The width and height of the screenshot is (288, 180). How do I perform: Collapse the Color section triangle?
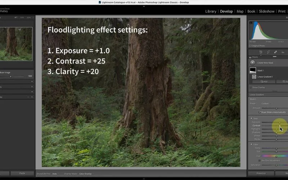pos(251,144)
